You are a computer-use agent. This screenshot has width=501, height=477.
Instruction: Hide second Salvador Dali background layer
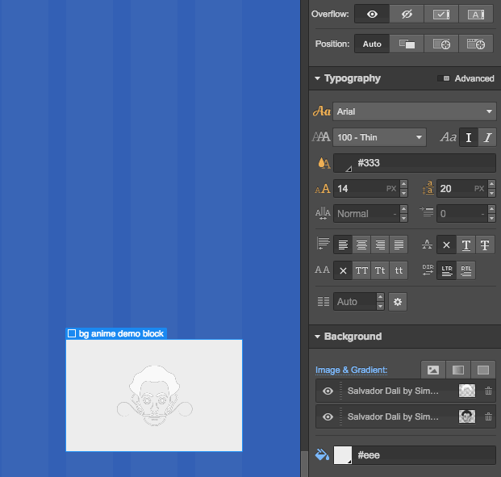(x=328, y=417)
